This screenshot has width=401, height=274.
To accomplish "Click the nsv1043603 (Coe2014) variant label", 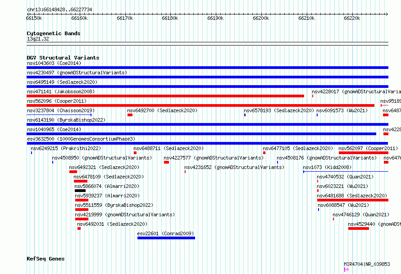I will [54, 63].
